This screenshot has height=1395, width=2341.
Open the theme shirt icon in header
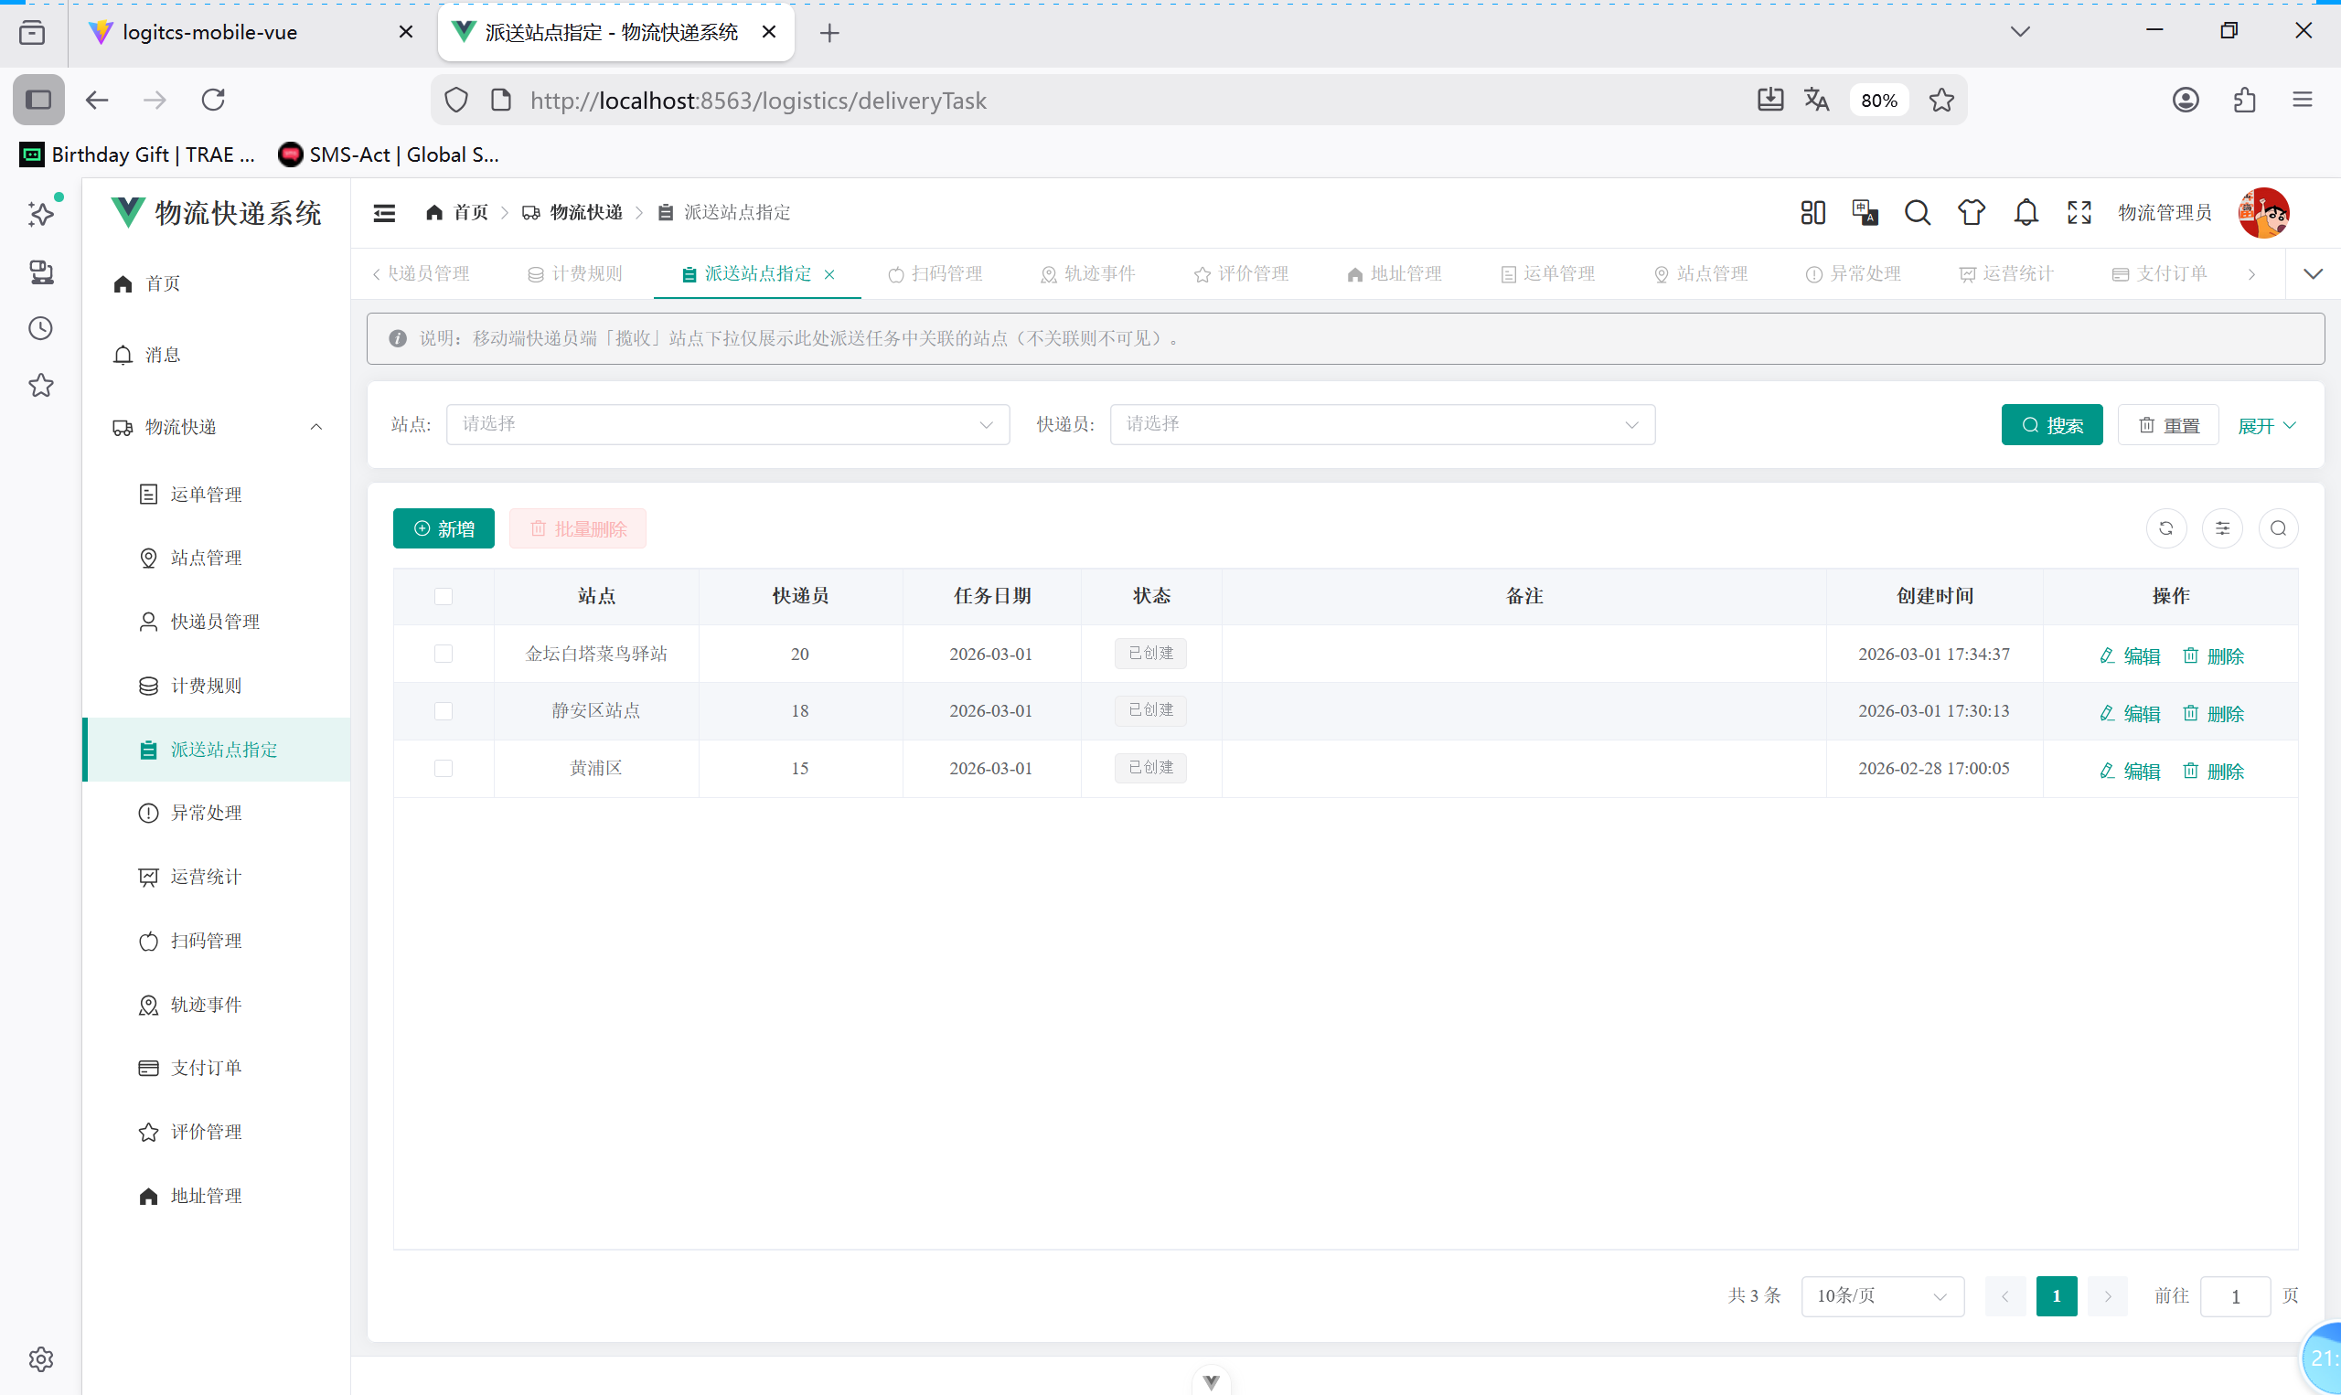click(1971, 212)
